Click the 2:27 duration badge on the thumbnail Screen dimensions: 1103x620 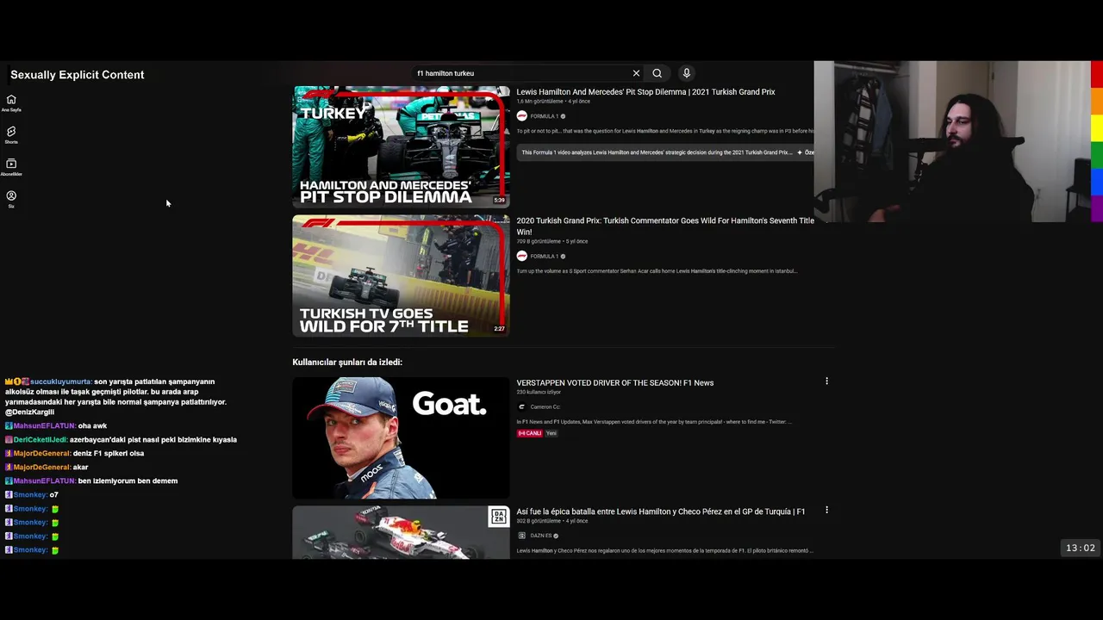point(499,328)
